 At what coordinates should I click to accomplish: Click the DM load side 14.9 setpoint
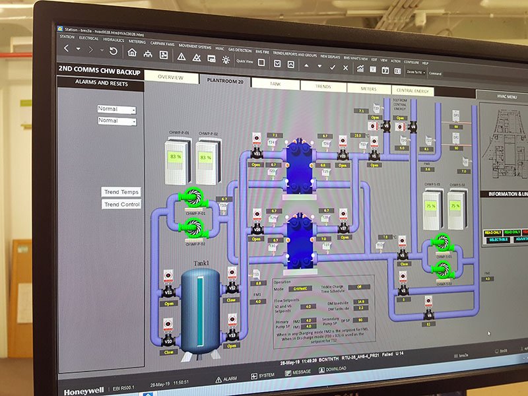360,302
